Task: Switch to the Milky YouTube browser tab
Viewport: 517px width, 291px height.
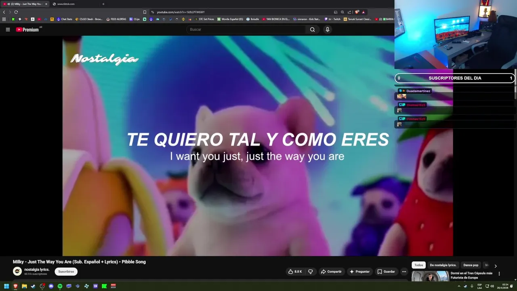Action: pyautogui.click(x=24, y=4)
